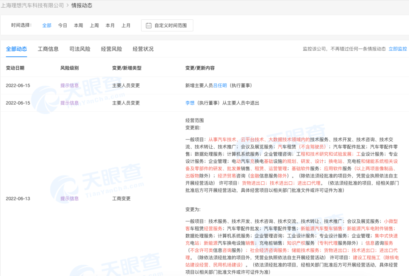Click the 立即监控 link
The image size is (409, 276).
[x=398, y=49]
